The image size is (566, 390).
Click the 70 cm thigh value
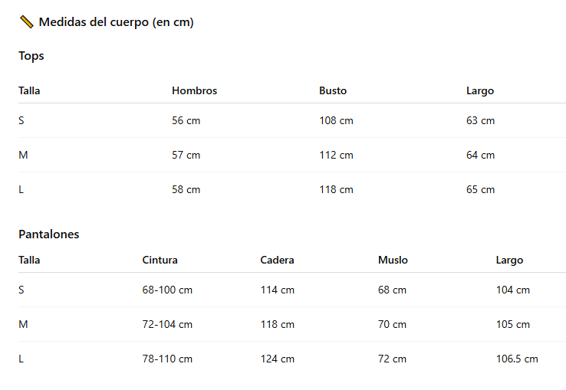(393, 324)
